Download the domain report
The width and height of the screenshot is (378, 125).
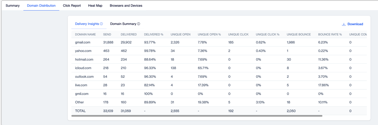352,24
